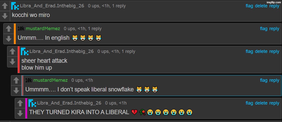The image size is (282, 122).
Task: Reply to the "THEY TURNED KIRA" comment
Action: coord(274,103)
